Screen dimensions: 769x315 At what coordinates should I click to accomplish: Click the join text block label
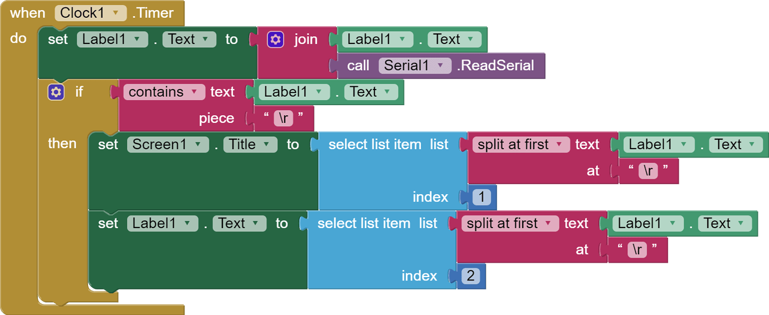click(x=306, y=40)
